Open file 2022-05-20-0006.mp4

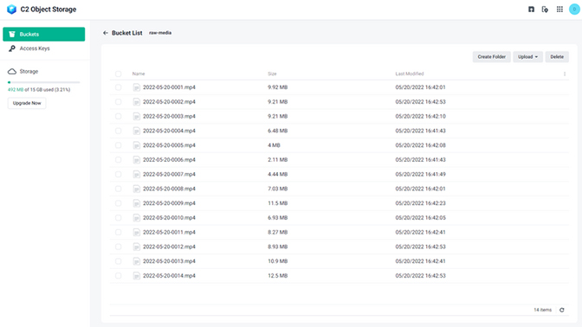coord(169,160)
